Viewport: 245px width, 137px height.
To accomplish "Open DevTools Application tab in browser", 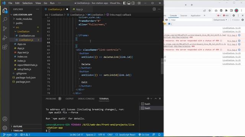I will [196, 16].
